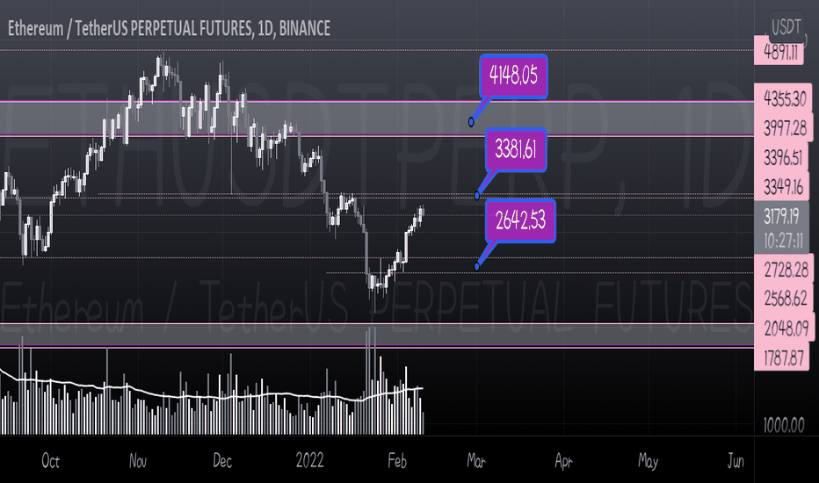Click the 1787.87 price axis label

(782, 357)
